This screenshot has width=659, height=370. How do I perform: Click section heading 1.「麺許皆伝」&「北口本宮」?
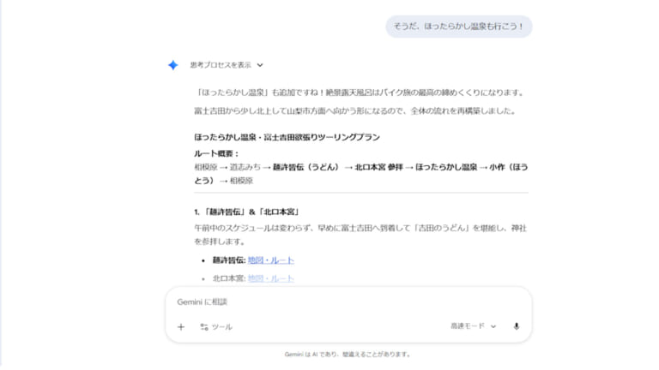[x=247, y=212]
